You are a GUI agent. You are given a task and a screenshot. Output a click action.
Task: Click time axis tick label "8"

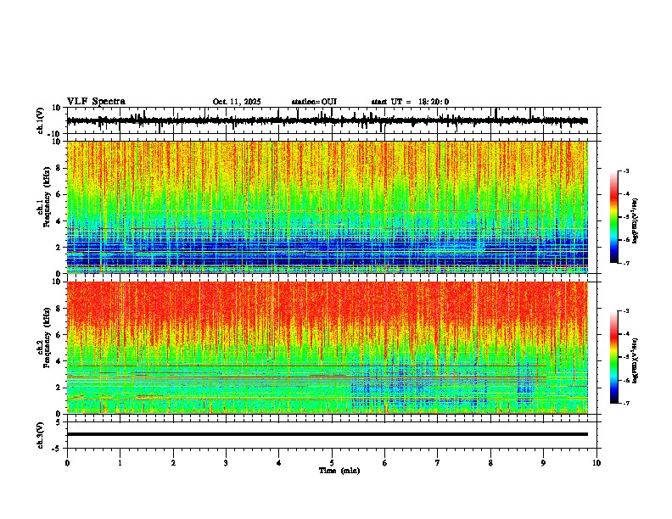click(490, 463)
